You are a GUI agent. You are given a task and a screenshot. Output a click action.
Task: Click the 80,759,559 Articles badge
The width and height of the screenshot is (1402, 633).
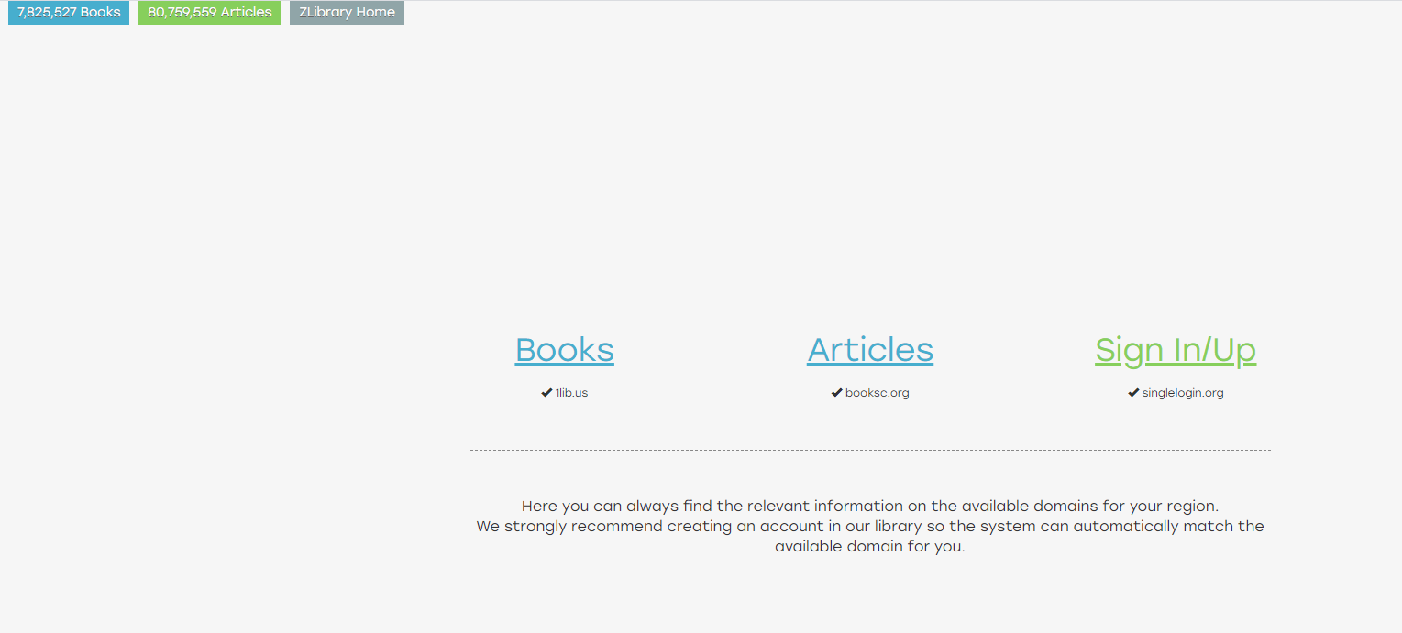210,13
